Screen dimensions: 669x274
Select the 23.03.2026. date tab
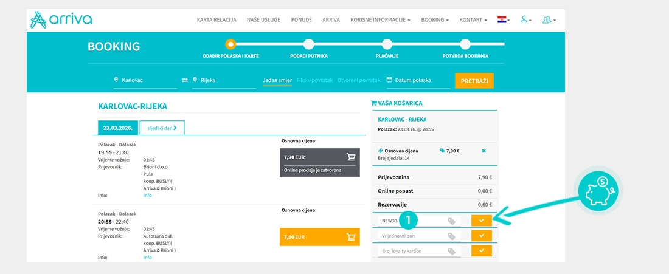(118, 128)
